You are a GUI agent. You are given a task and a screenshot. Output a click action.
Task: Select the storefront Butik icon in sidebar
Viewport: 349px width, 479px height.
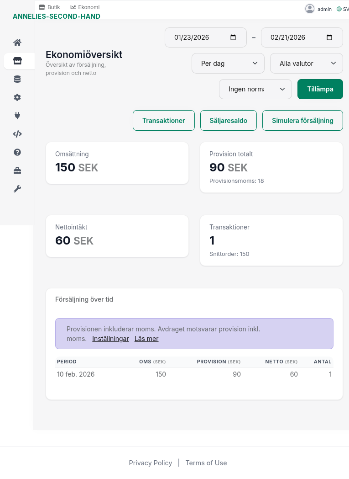point(17,60)
